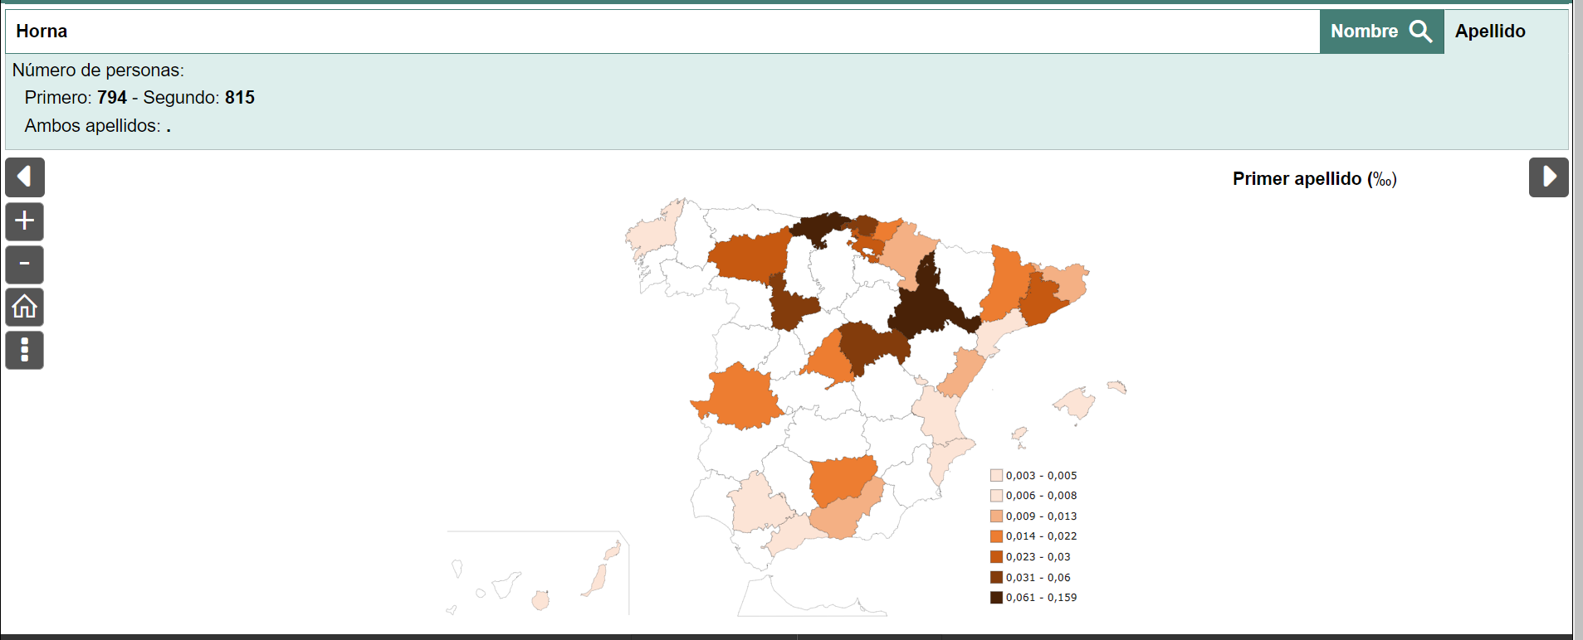Select legend swatch for 0,006 - 0,008
The height and width of the screenshot is (640, 1583).
(996, 496)
